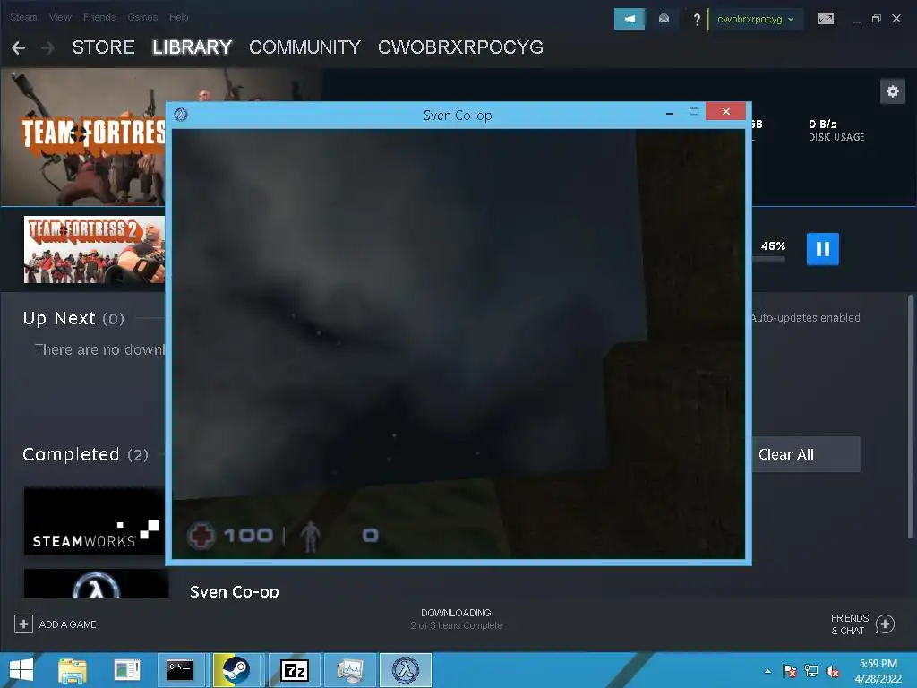
Task: Open the COMMUNITY tab
Action: 304,47
